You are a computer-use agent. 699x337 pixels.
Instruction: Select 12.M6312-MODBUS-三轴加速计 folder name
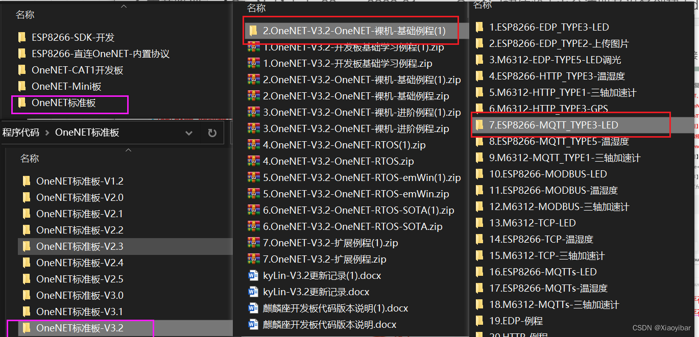click(559, 206)
